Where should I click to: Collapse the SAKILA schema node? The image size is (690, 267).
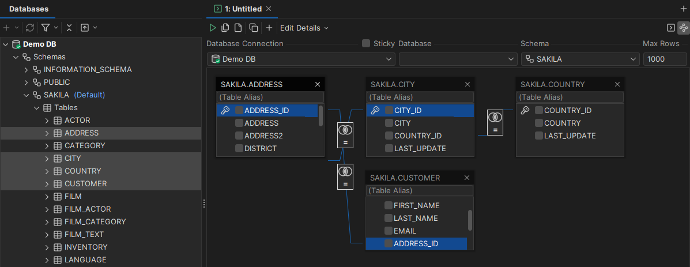point(27,95)
